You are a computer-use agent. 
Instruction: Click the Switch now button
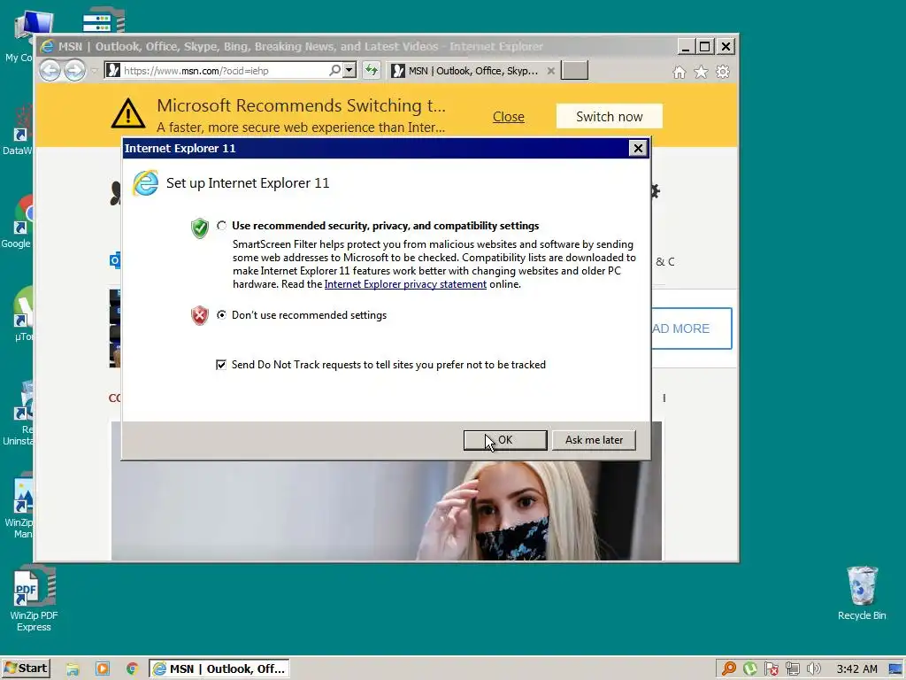(x=609, y=116)
